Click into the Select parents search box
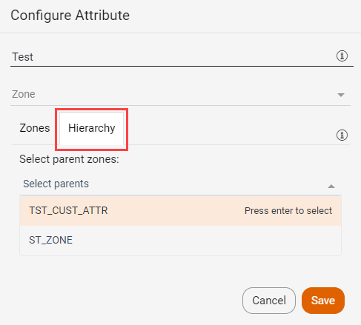 click(180, 184)
